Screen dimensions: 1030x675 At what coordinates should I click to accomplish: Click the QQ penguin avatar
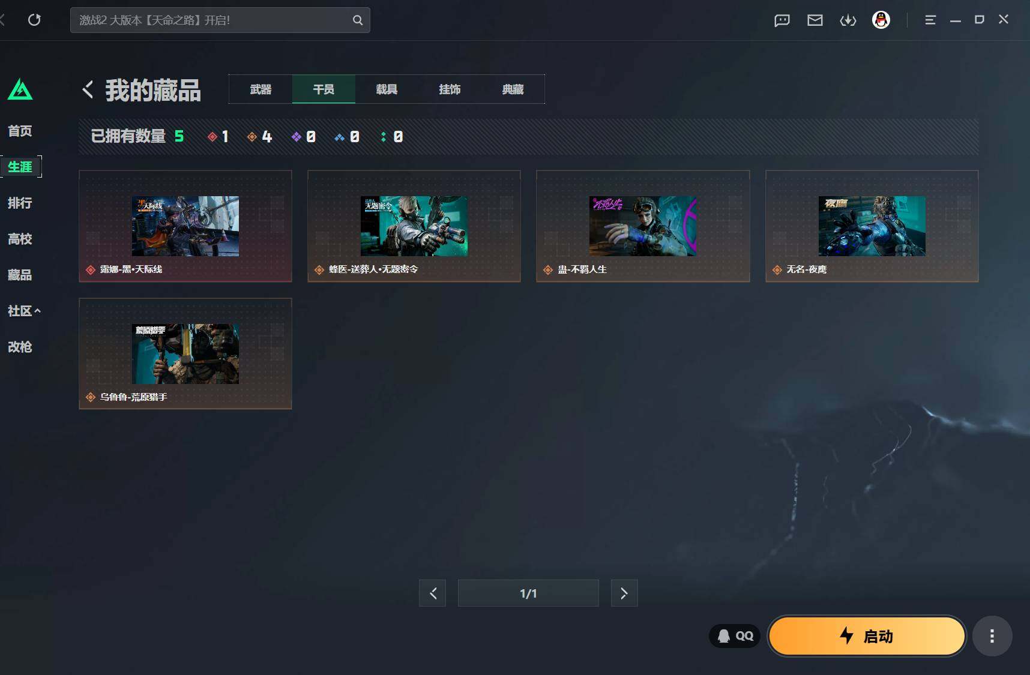pos(881,20)
